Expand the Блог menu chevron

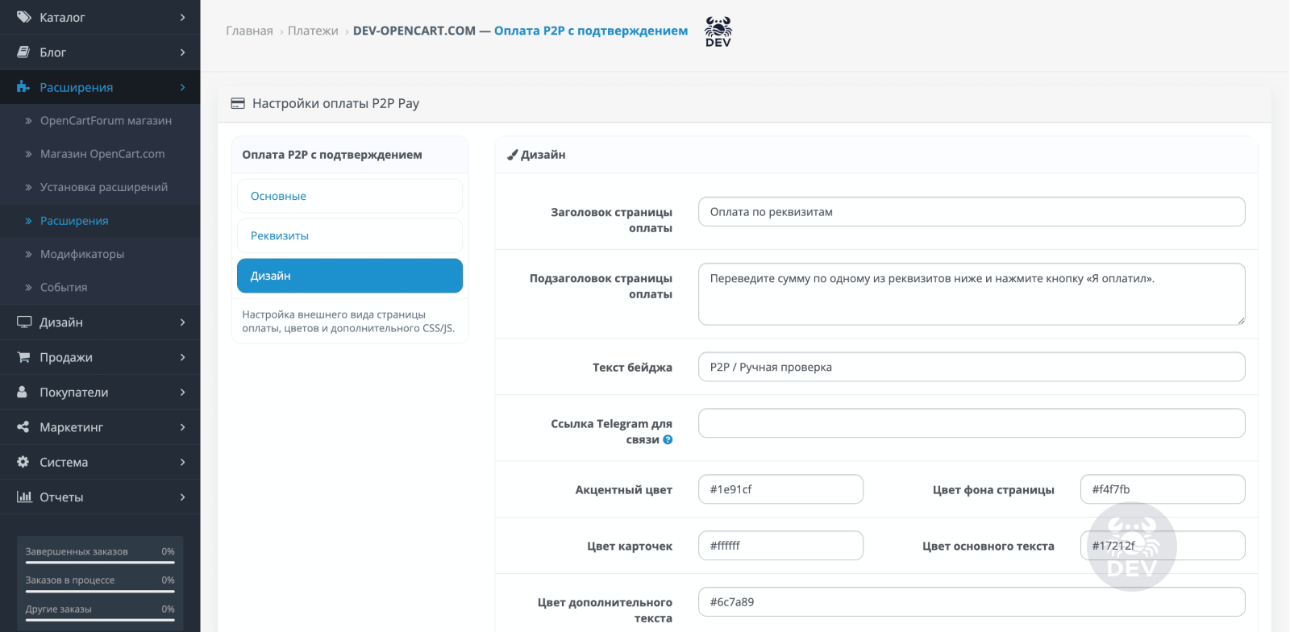[x=183, y=52]
